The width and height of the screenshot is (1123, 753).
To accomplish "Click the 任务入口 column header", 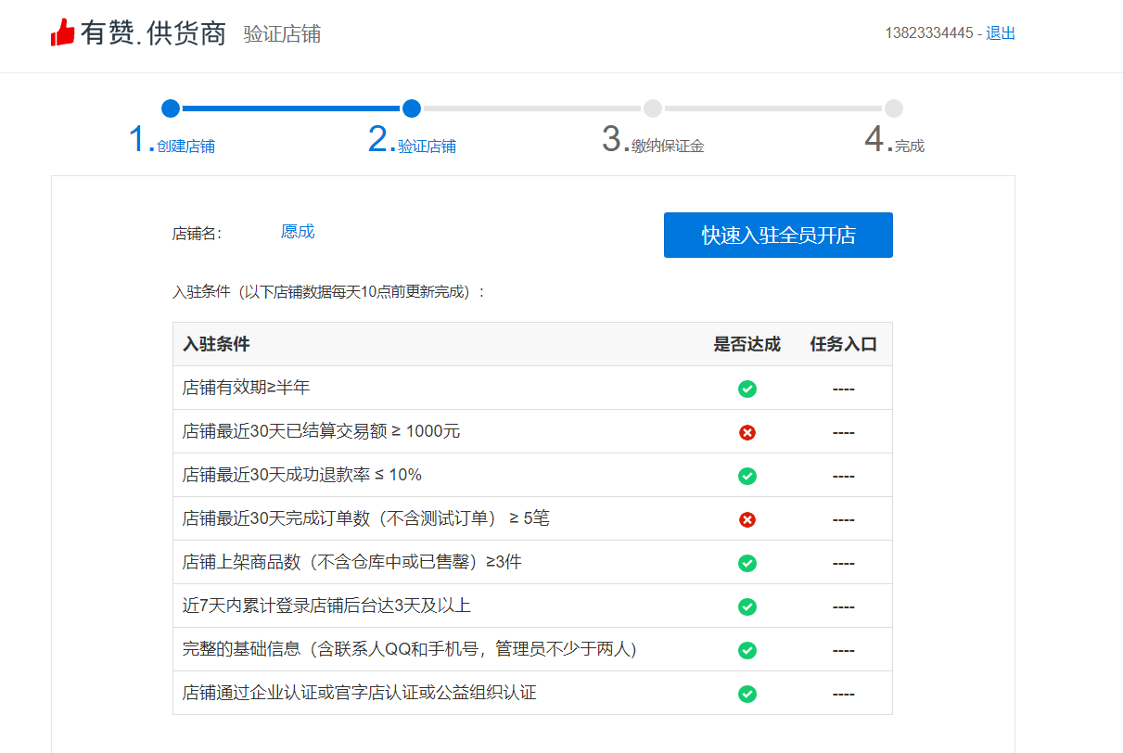I will (844, 344).
